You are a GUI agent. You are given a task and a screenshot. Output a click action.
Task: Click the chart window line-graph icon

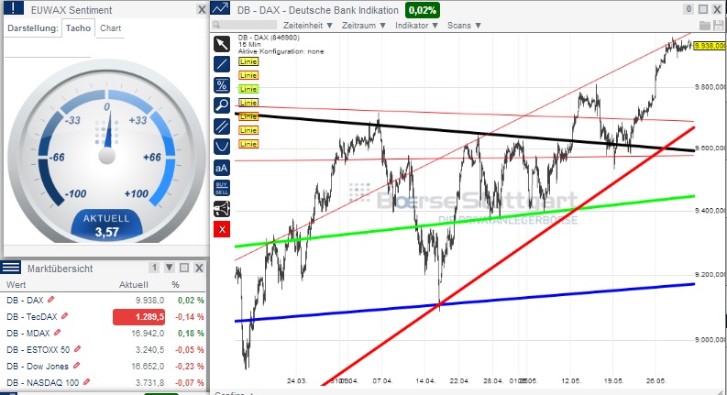220,8
